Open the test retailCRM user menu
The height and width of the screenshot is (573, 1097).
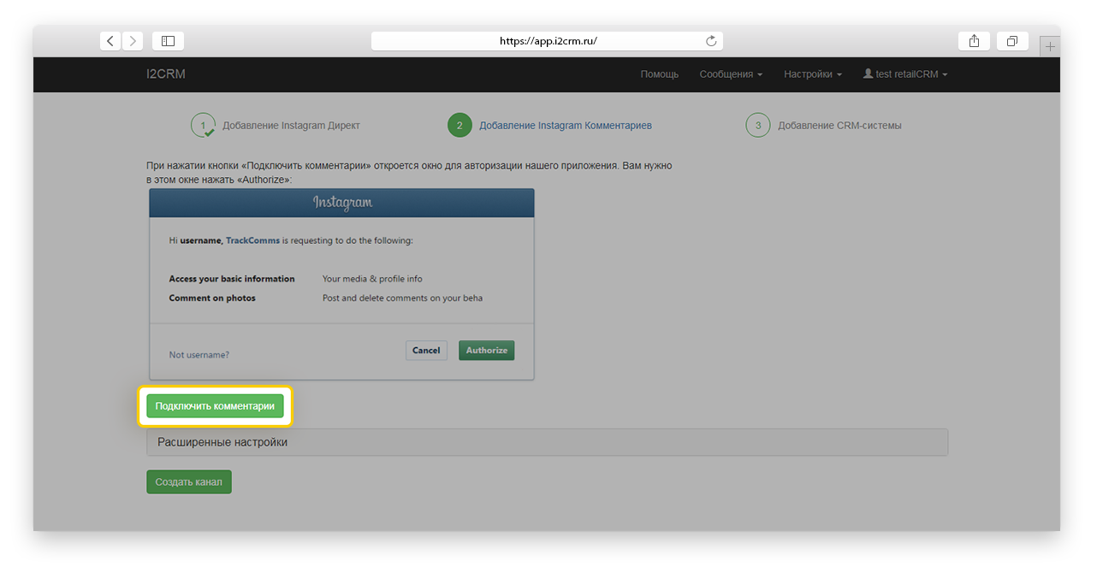point(905,74)
